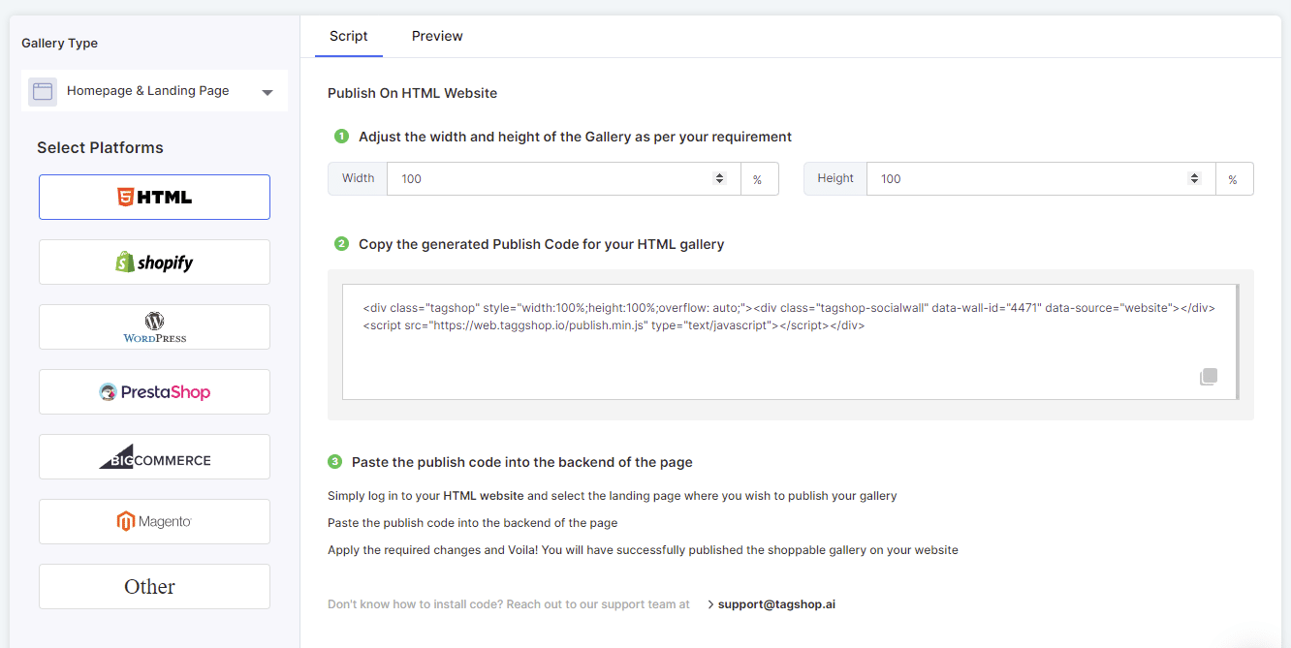Choose the Other platform option
This screenshot has width=1291, height=648.
pos(154,587)
